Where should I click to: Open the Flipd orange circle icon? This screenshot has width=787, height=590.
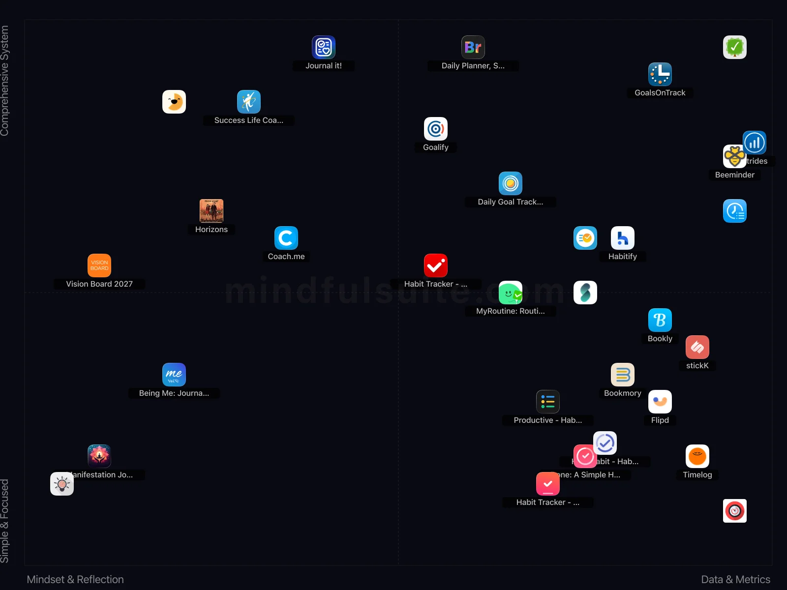tap(660, 402)
